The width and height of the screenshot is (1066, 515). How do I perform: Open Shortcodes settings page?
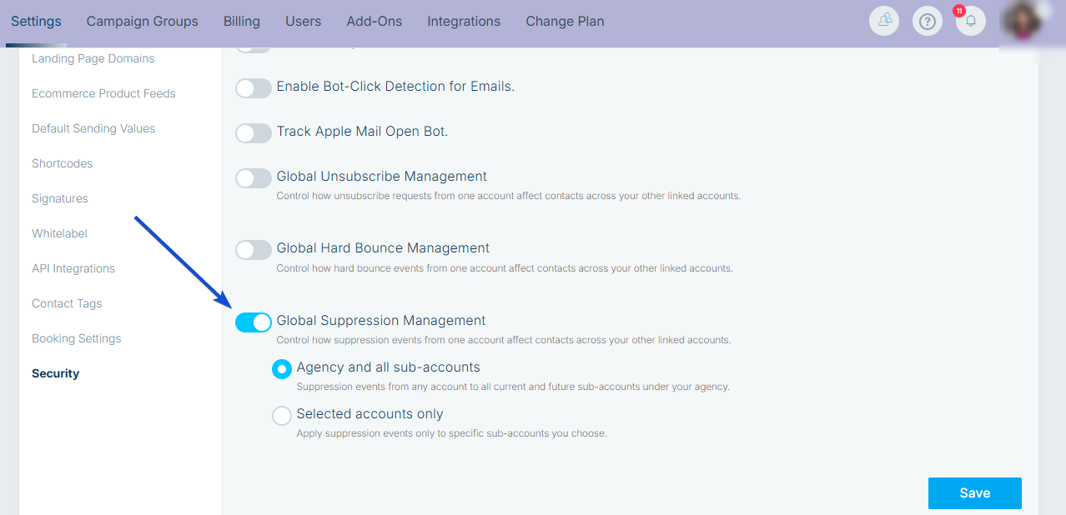click(x=63, y=163)
